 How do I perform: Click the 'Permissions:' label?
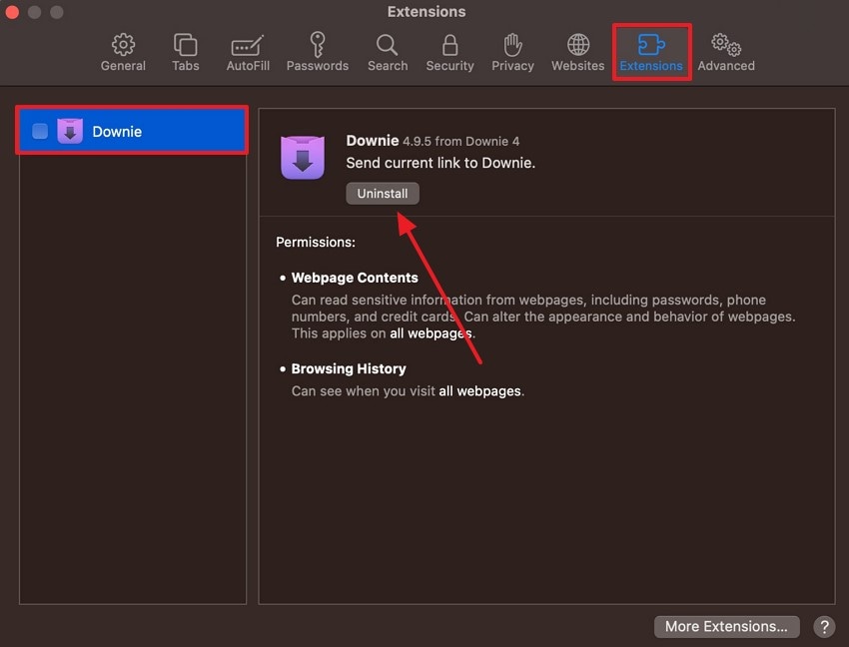tap(316, 242)
